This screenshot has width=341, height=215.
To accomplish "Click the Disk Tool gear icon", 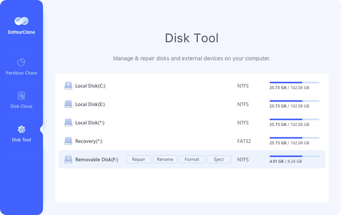I will tap(22, 129).
